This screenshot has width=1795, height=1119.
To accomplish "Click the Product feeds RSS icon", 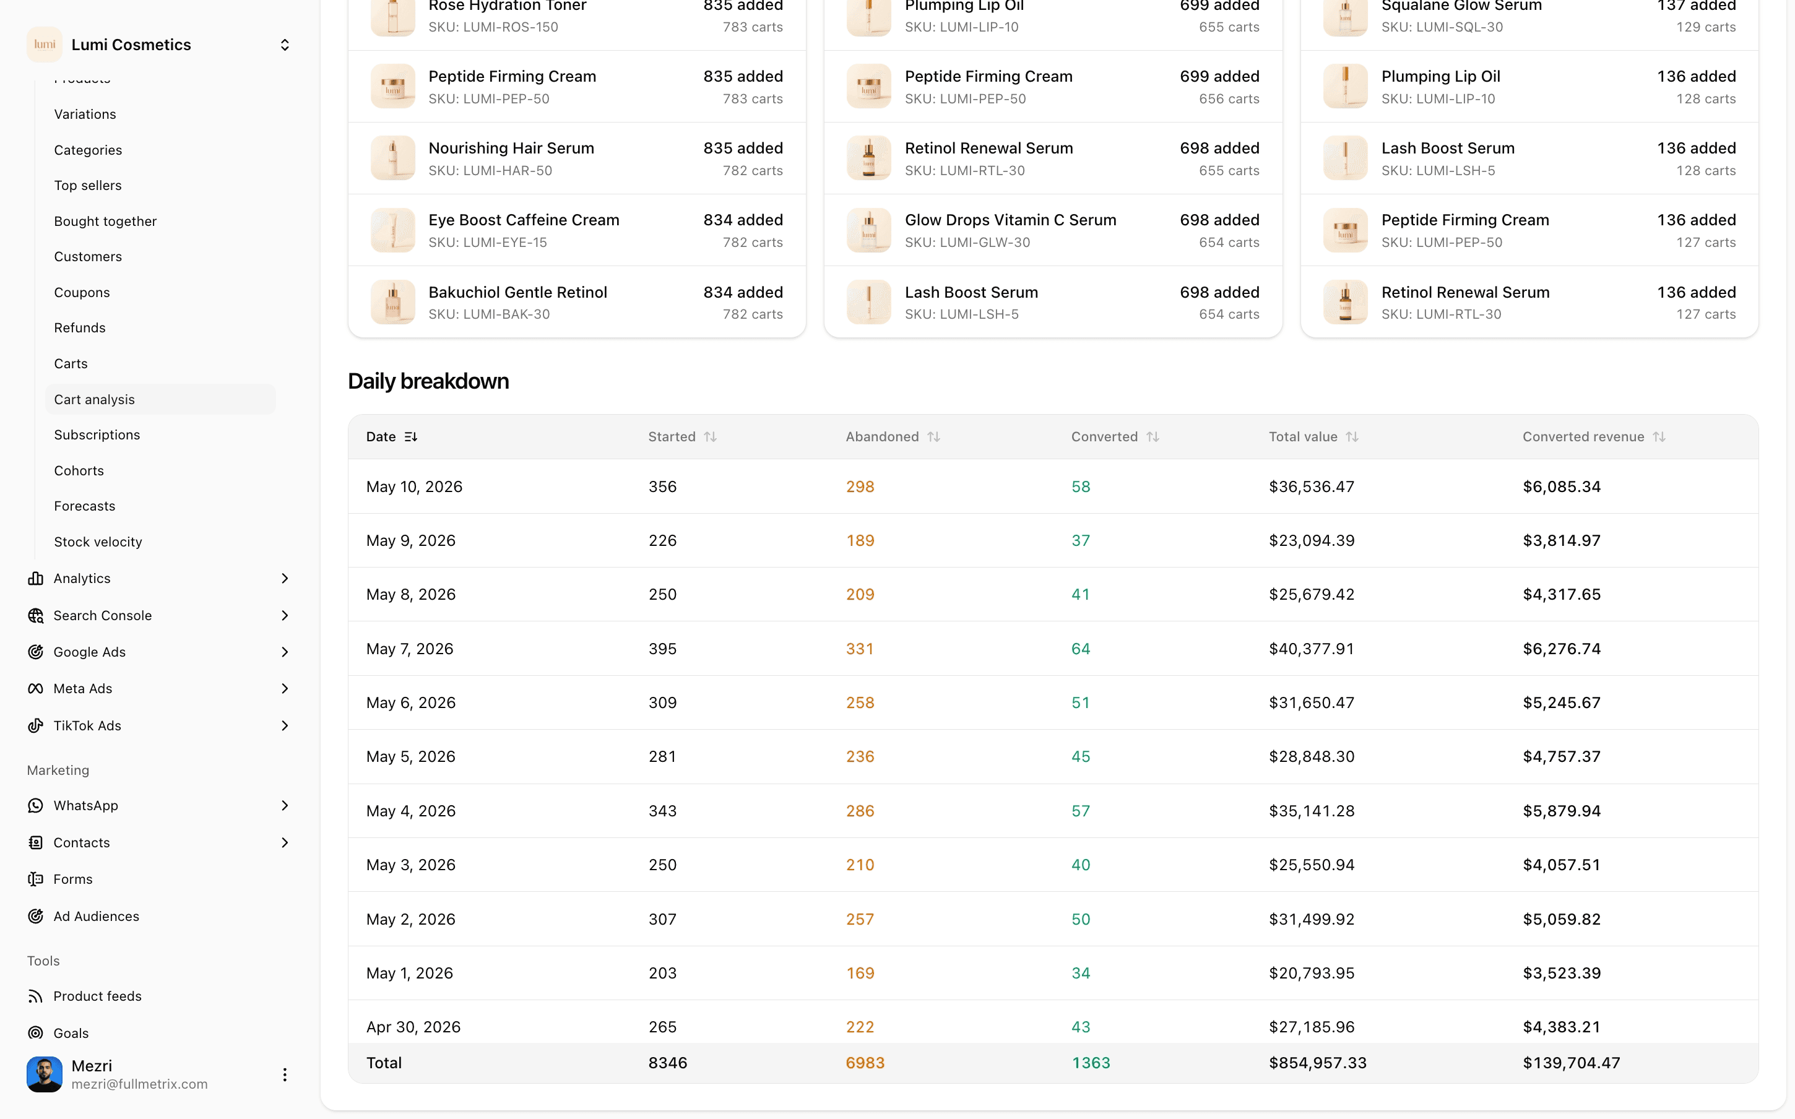I will click(x=35, y=996).
